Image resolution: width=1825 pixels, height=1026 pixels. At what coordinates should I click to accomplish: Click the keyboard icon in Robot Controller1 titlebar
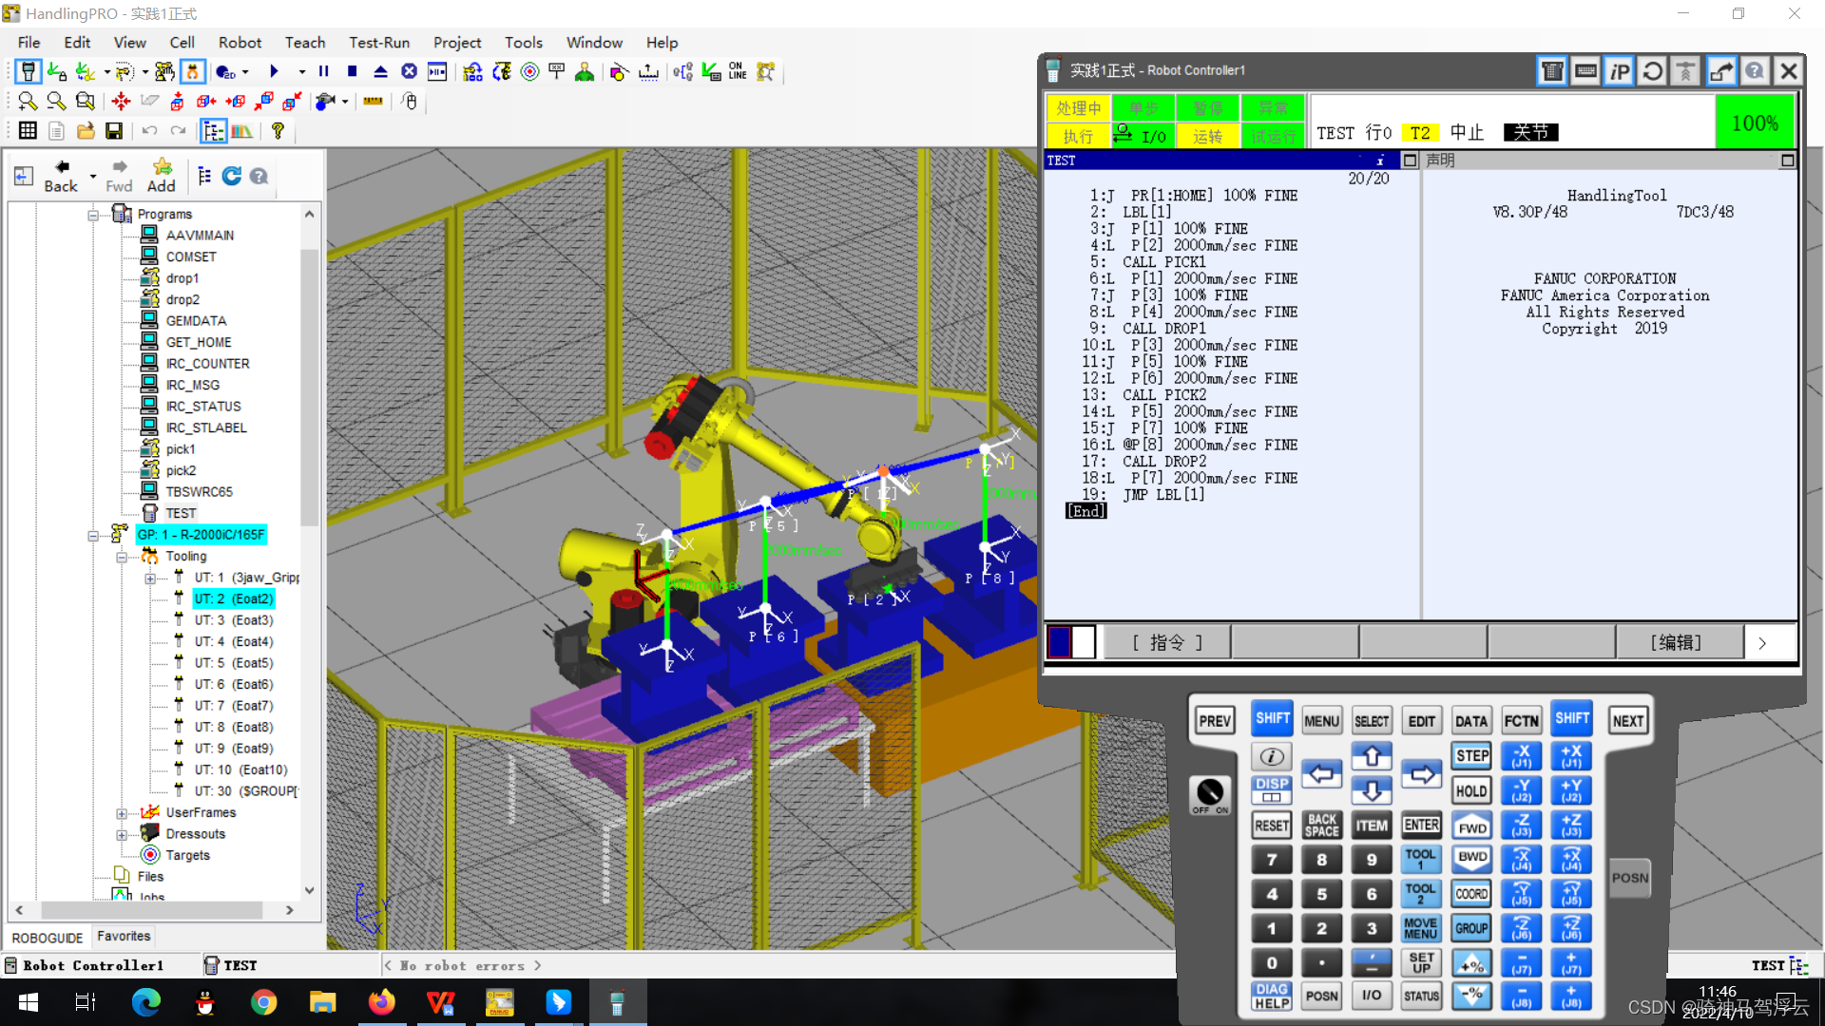click(1585, 71)
